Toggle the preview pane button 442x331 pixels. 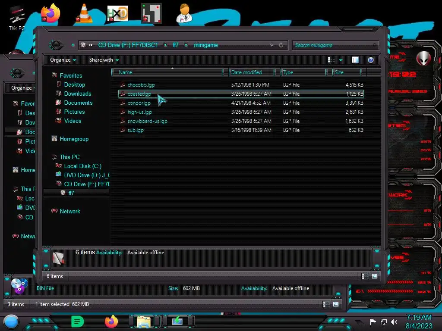click(355, 60)
